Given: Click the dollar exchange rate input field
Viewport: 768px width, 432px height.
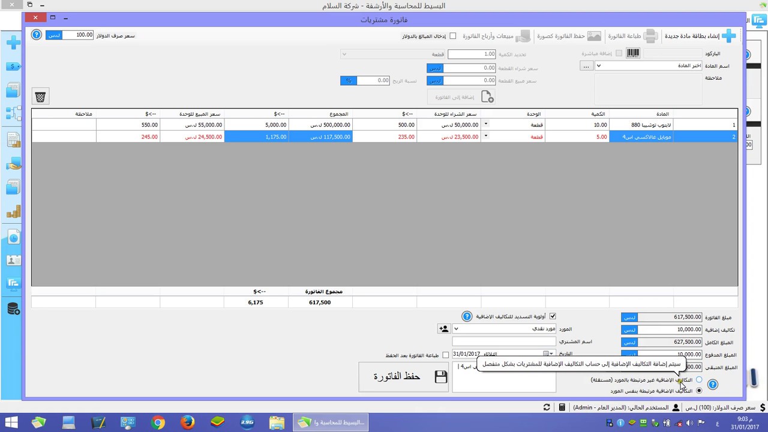Looking at the screenshot, I should click(78, 35).
